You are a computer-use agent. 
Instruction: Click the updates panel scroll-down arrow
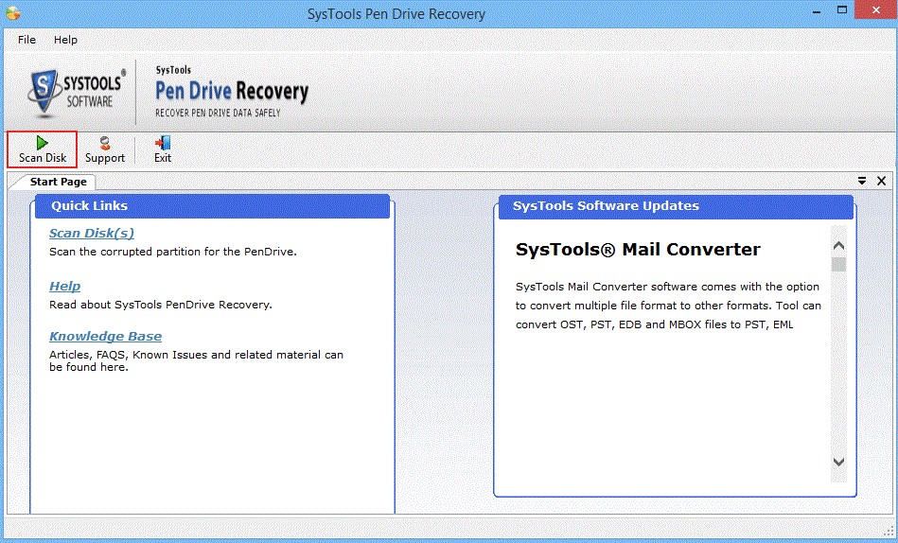click(838, 462)
